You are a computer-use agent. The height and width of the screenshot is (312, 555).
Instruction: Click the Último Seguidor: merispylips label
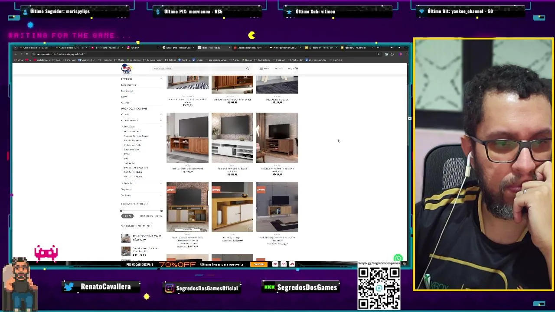60,11
